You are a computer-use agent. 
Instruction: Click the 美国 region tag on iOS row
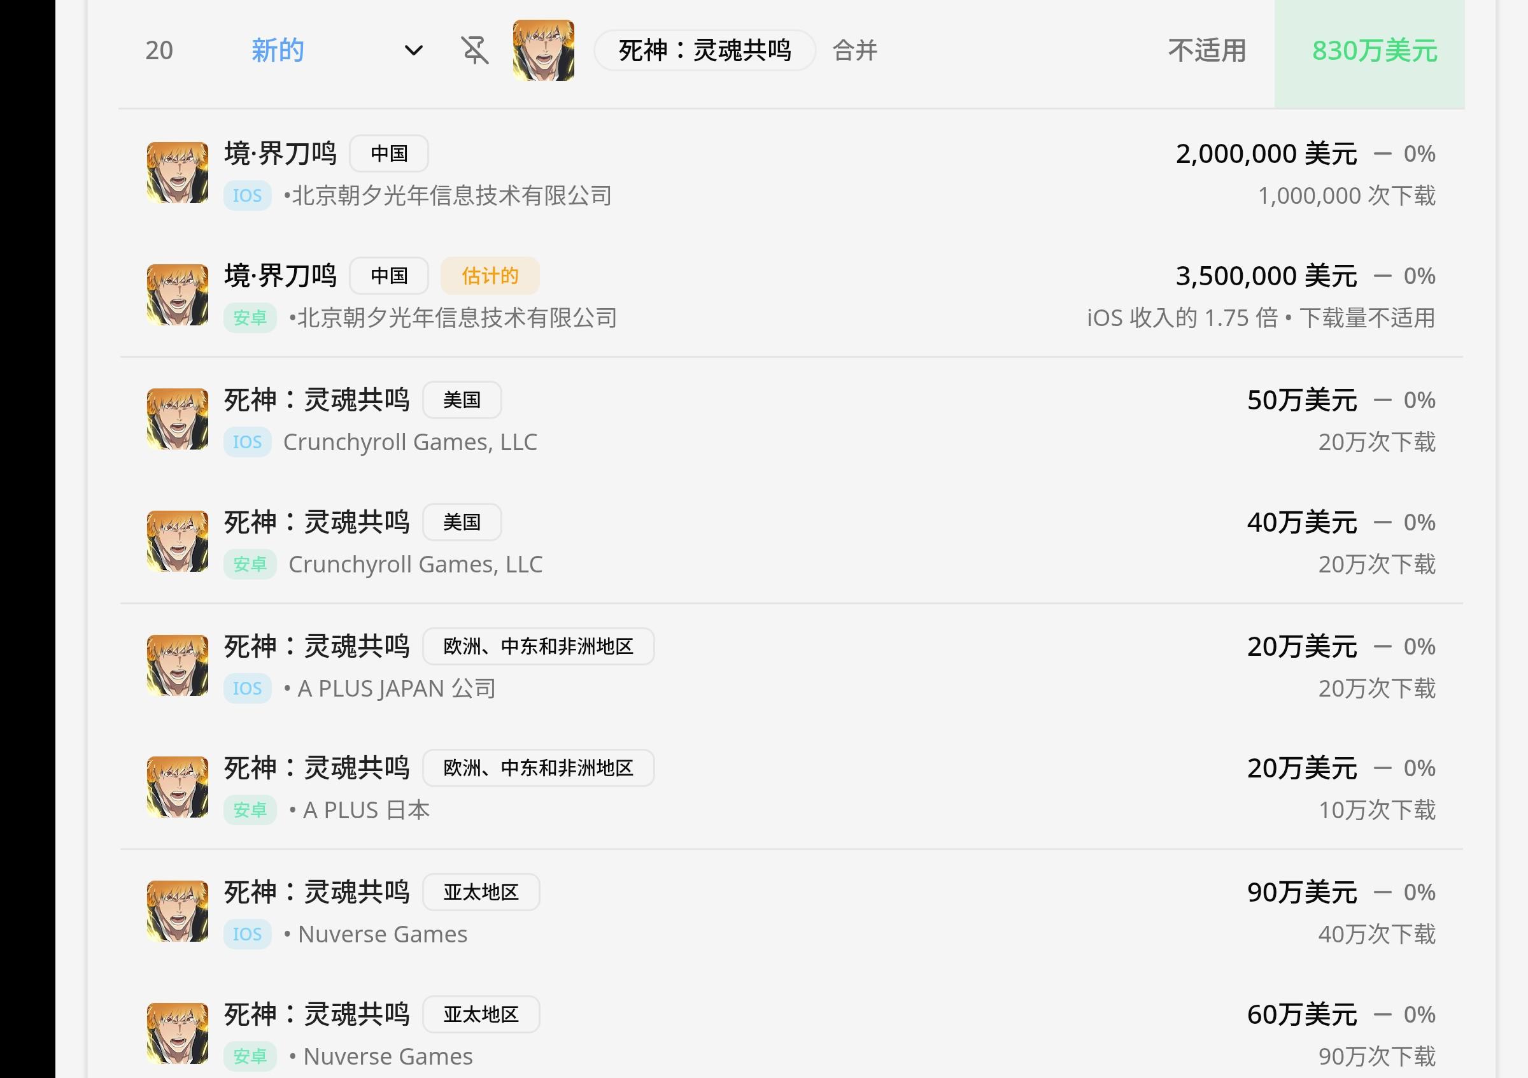tap(461, 400)
